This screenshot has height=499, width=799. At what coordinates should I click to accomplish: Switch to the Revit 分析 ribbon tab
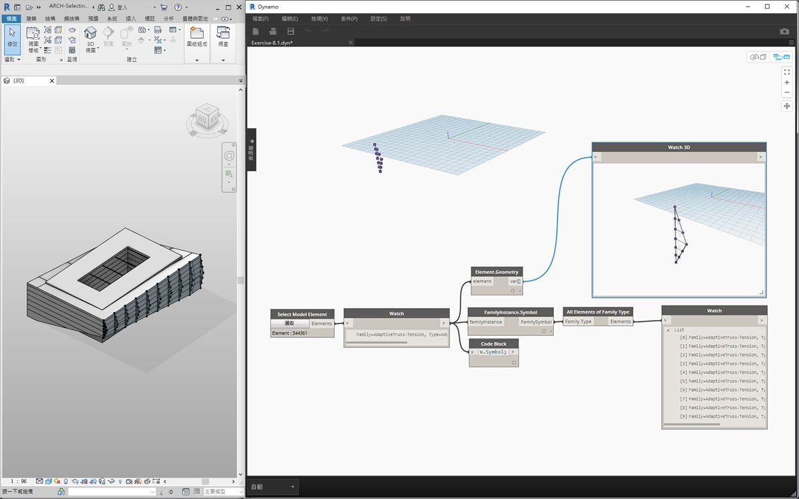(169, 19)
